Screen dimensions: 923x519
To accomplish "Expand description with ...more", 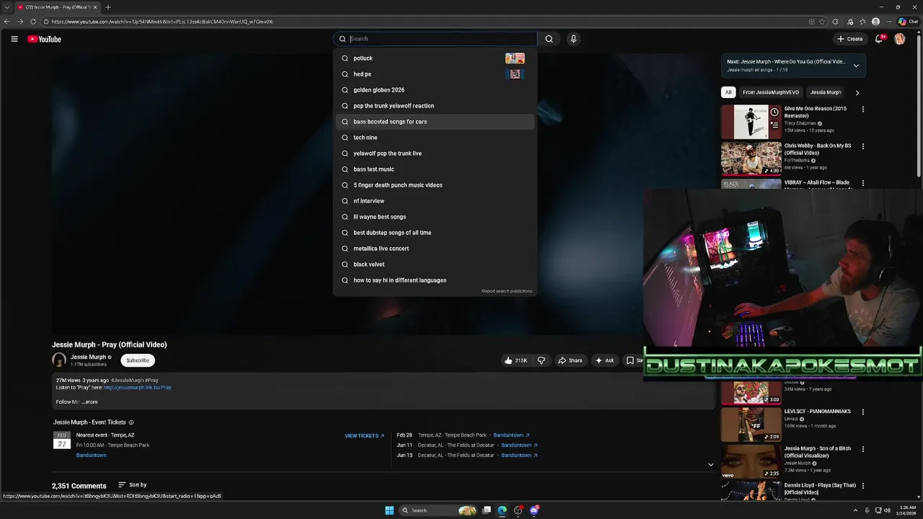I will pyautogui.click(x=90, y=402).
